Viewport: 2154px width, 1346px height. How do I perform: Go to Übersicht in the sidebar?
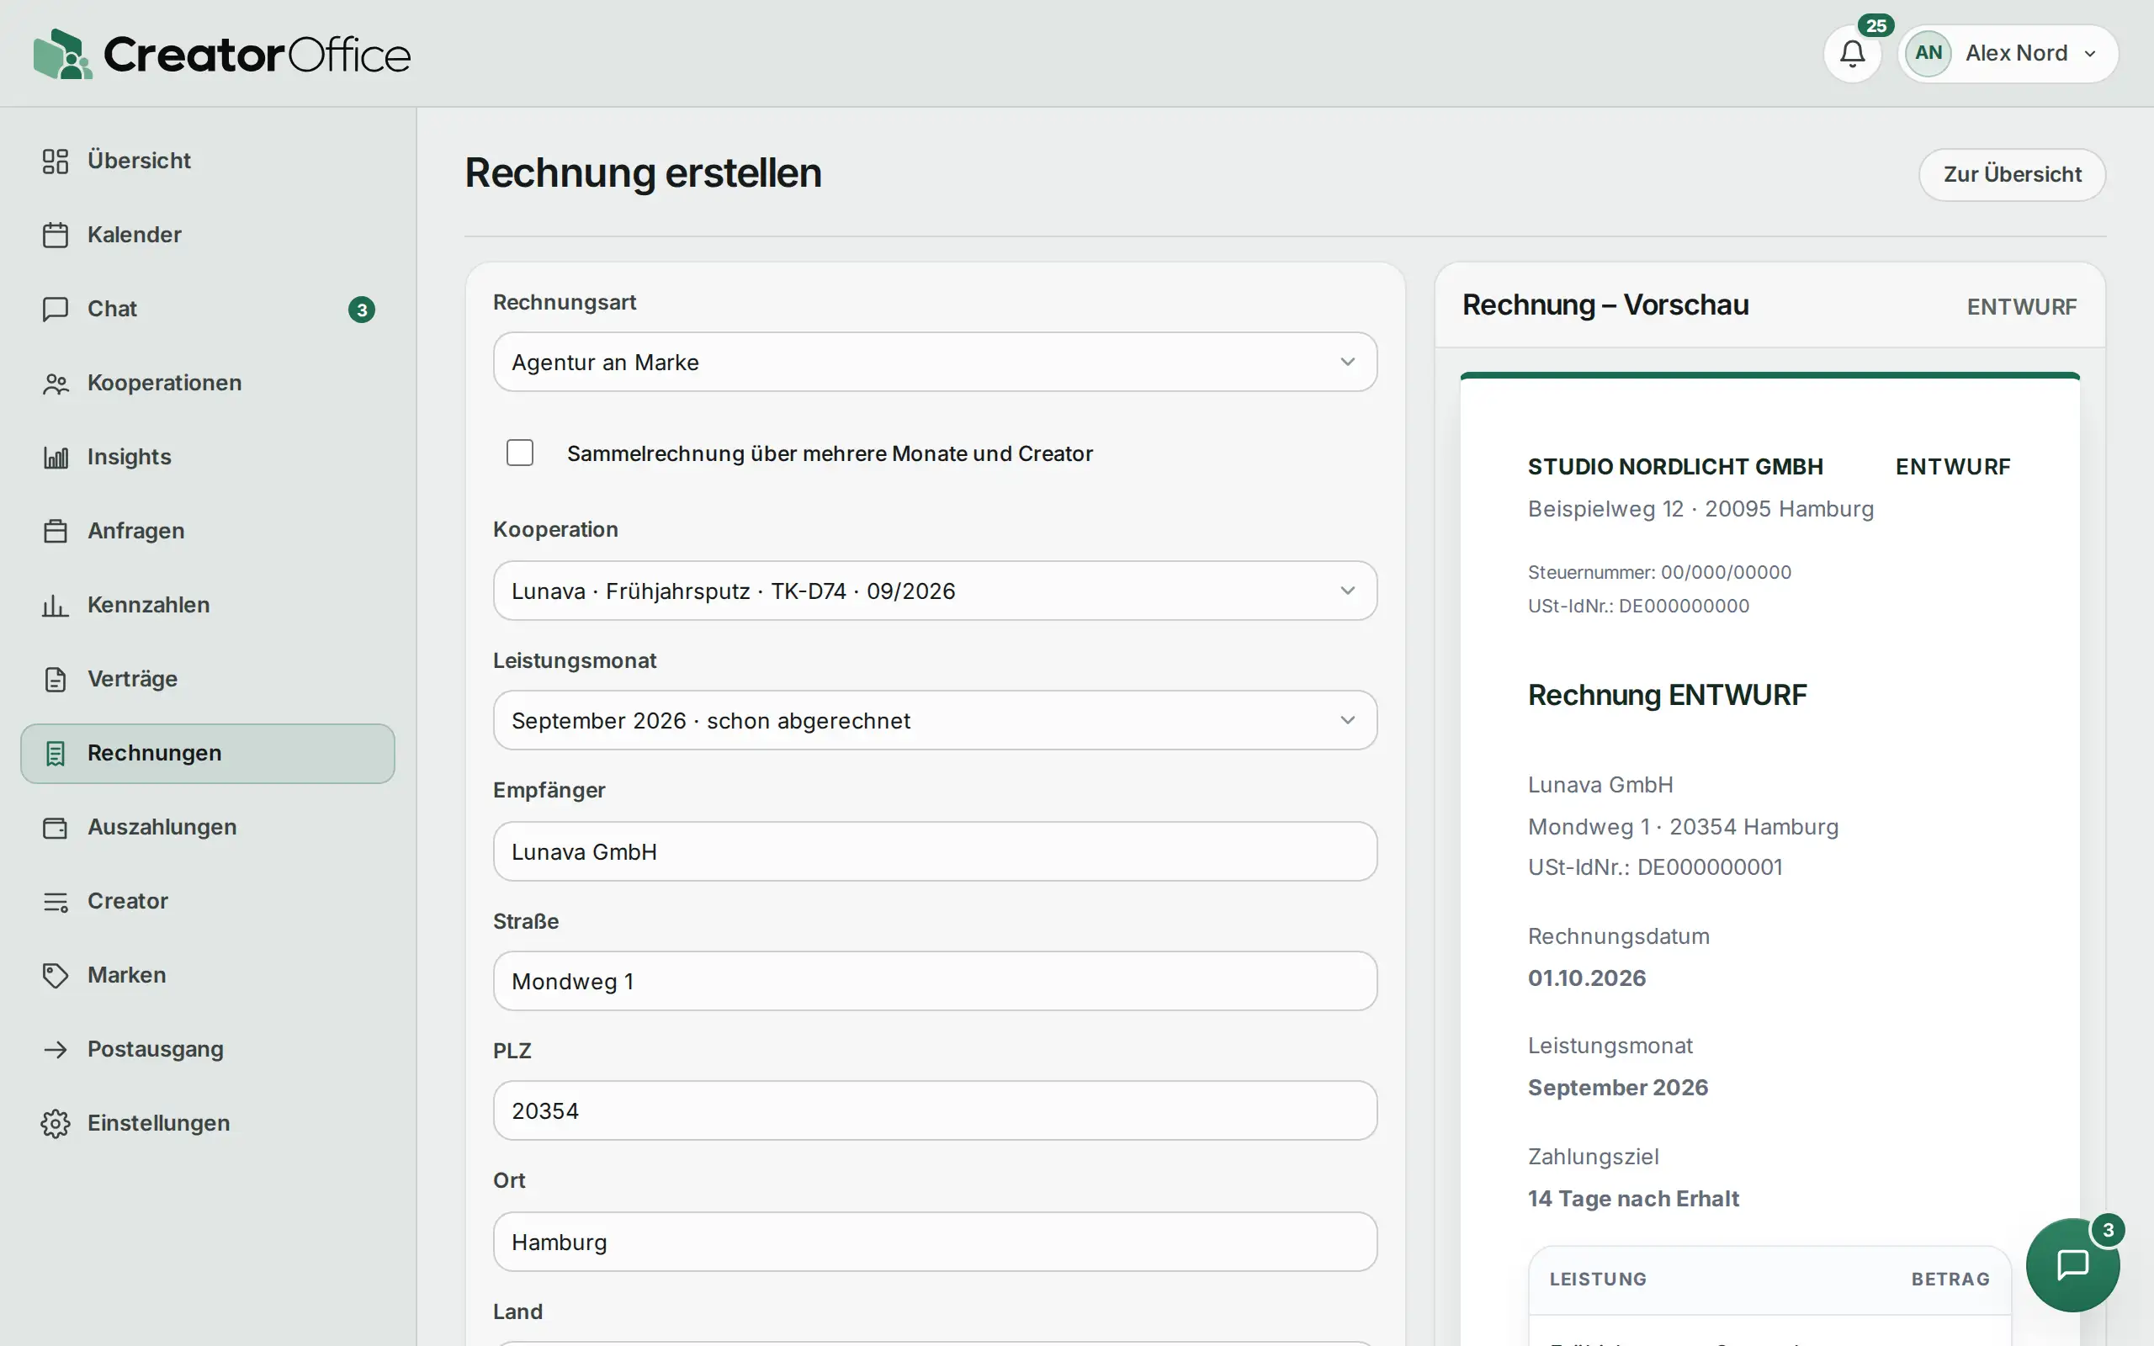207,162
